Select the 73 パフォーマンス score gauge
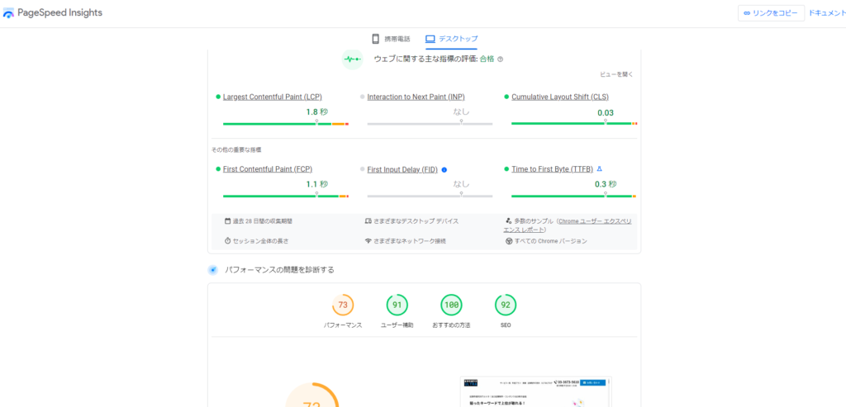The width and height of the screenshot is (846, 407). 343,305
